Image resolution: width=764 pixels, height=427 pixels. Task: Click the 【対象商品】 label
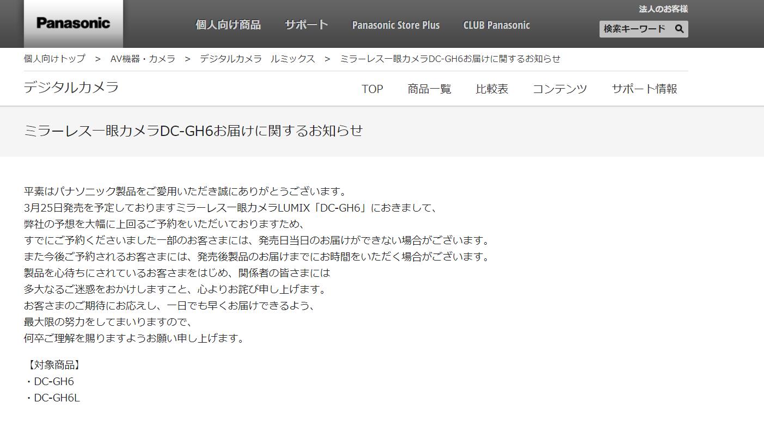54,365
